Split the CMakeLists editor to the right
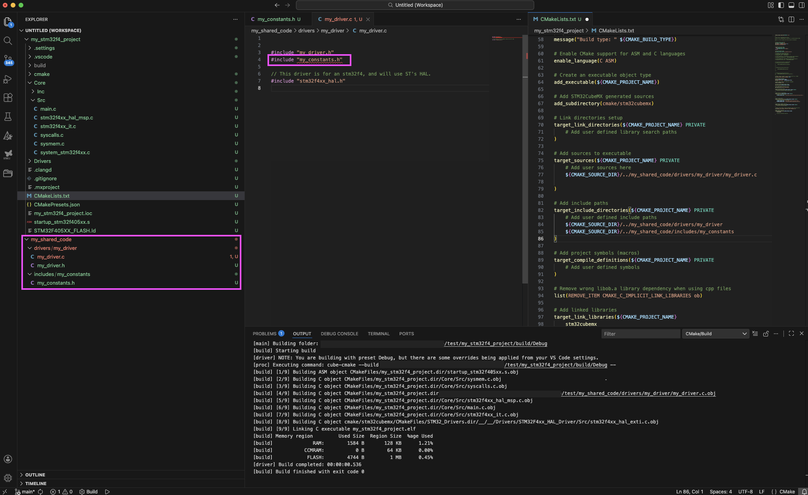Screen dimensions: 808x495 [791, 19]
